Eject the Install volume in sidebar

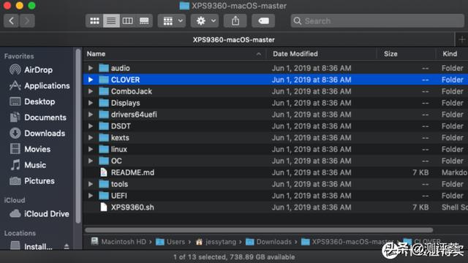tap(67, 246)
